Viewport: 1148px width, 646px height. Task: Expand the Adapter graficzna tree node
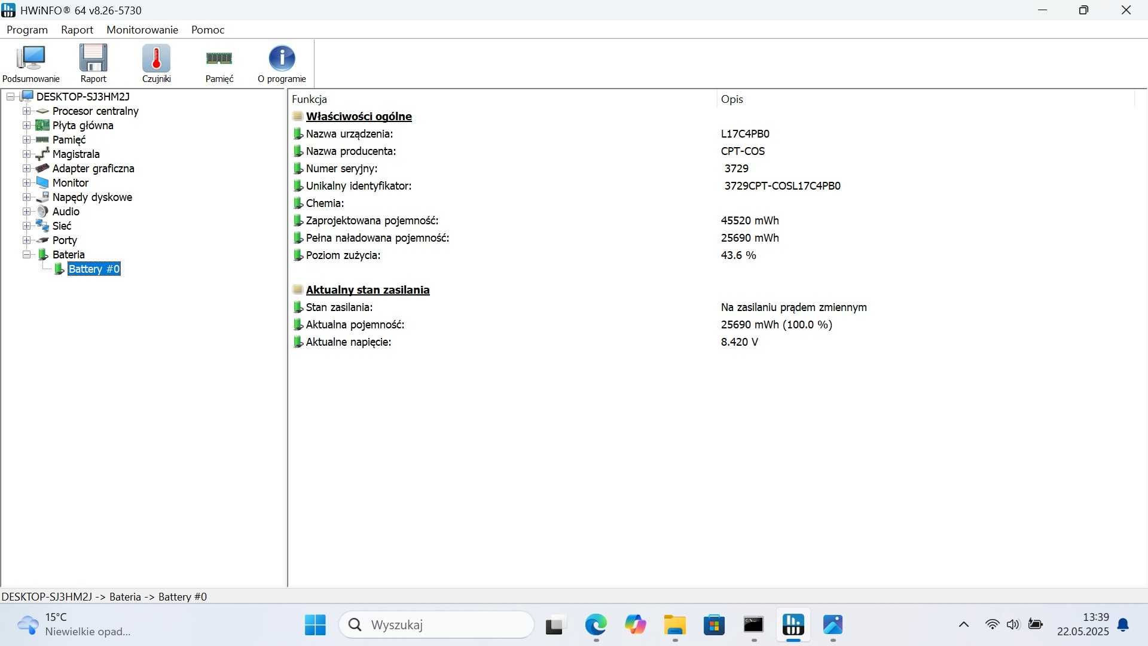(26, 168)
